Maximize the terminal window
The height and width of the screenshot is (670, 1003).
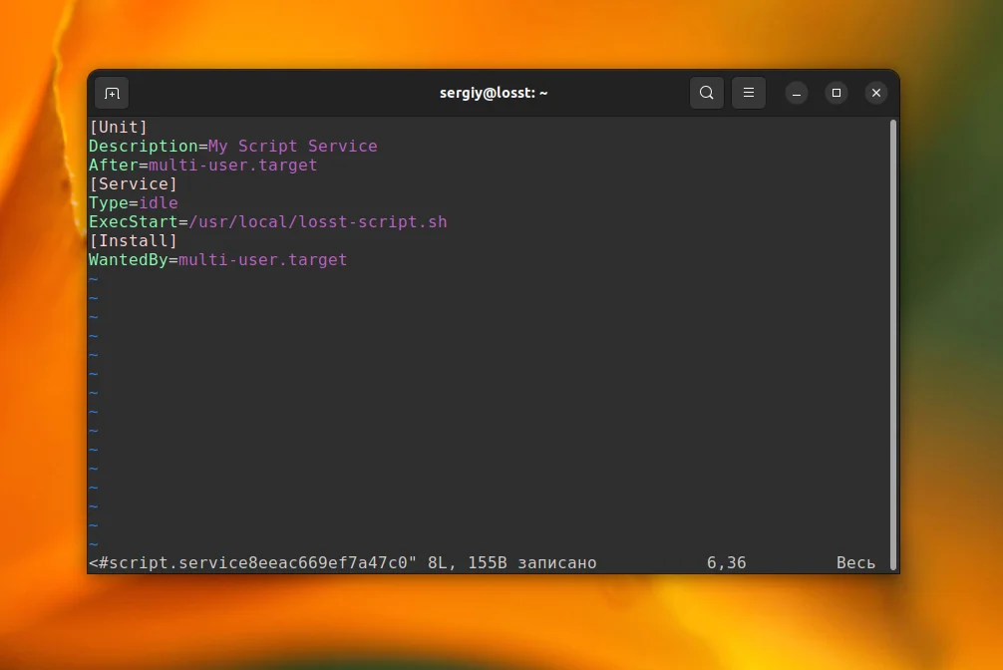click(836, 94)
